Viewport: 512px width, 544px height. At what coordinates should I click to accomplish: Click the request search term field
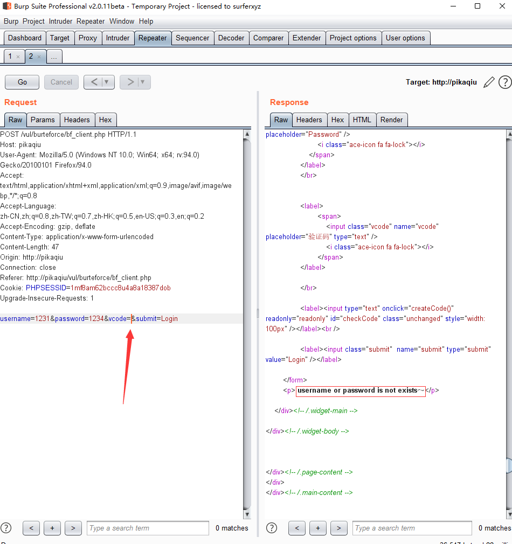pos(148,528)
